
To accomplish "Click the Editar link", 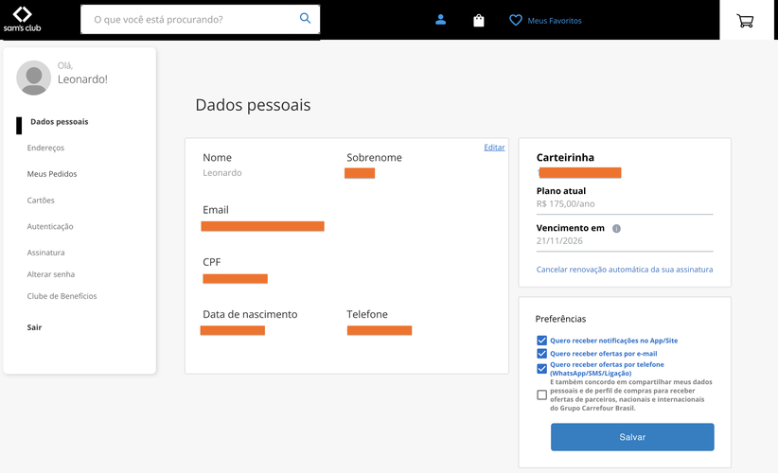I will tap(494, 148).
